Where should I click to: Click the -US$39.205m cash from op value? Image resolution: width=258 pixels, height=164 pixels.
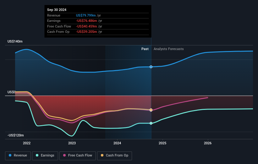pos(86,32)
